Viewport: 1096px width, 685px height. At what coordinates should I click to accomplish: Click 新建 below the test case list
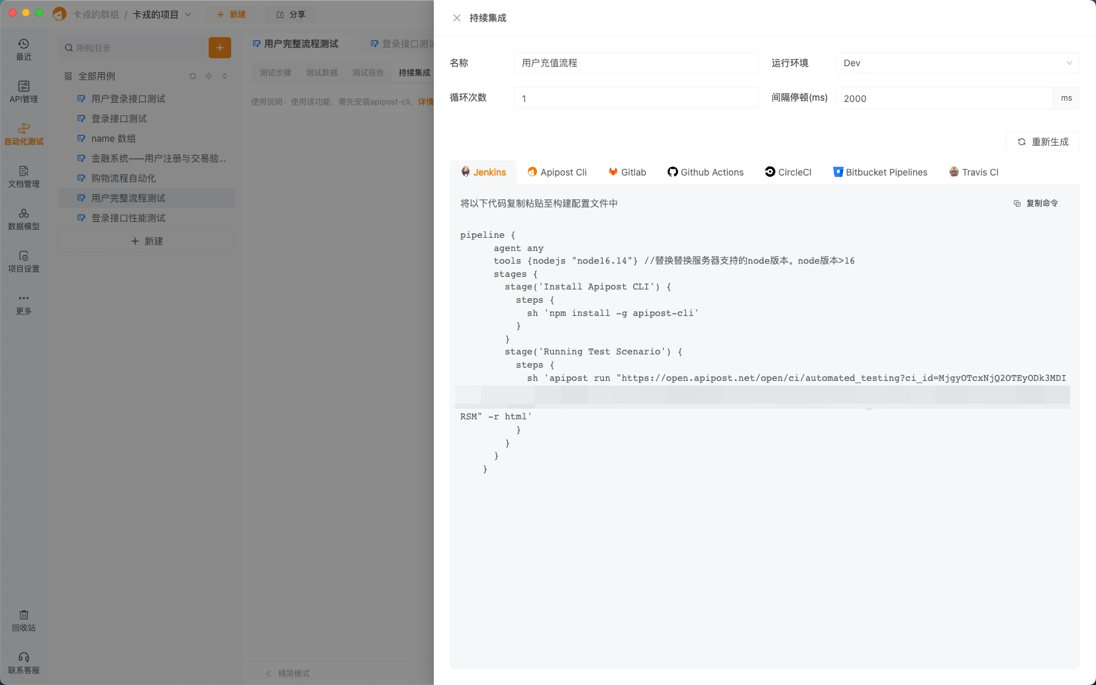pos(146,241)
